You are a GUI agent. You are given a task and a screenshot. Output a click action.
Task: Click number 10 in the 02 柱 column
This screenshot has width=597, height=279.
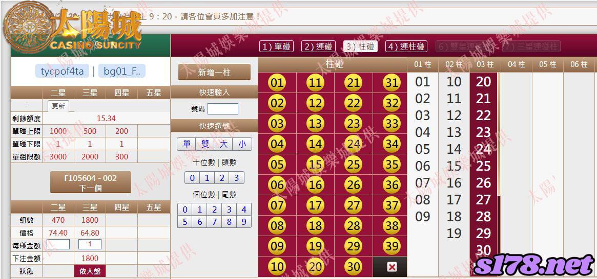454,82
